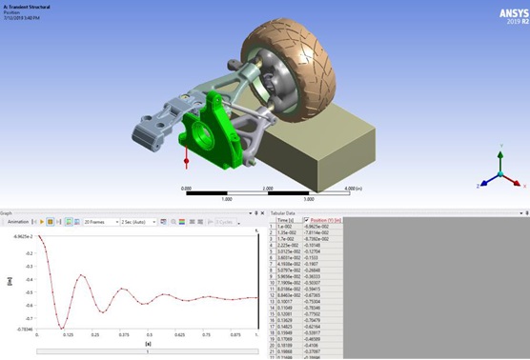
Task: Jump to previous animation frame
Action: click(34, 222)
